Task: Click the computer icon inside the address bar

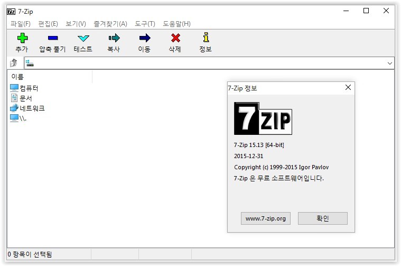Action: pos(30,63)
